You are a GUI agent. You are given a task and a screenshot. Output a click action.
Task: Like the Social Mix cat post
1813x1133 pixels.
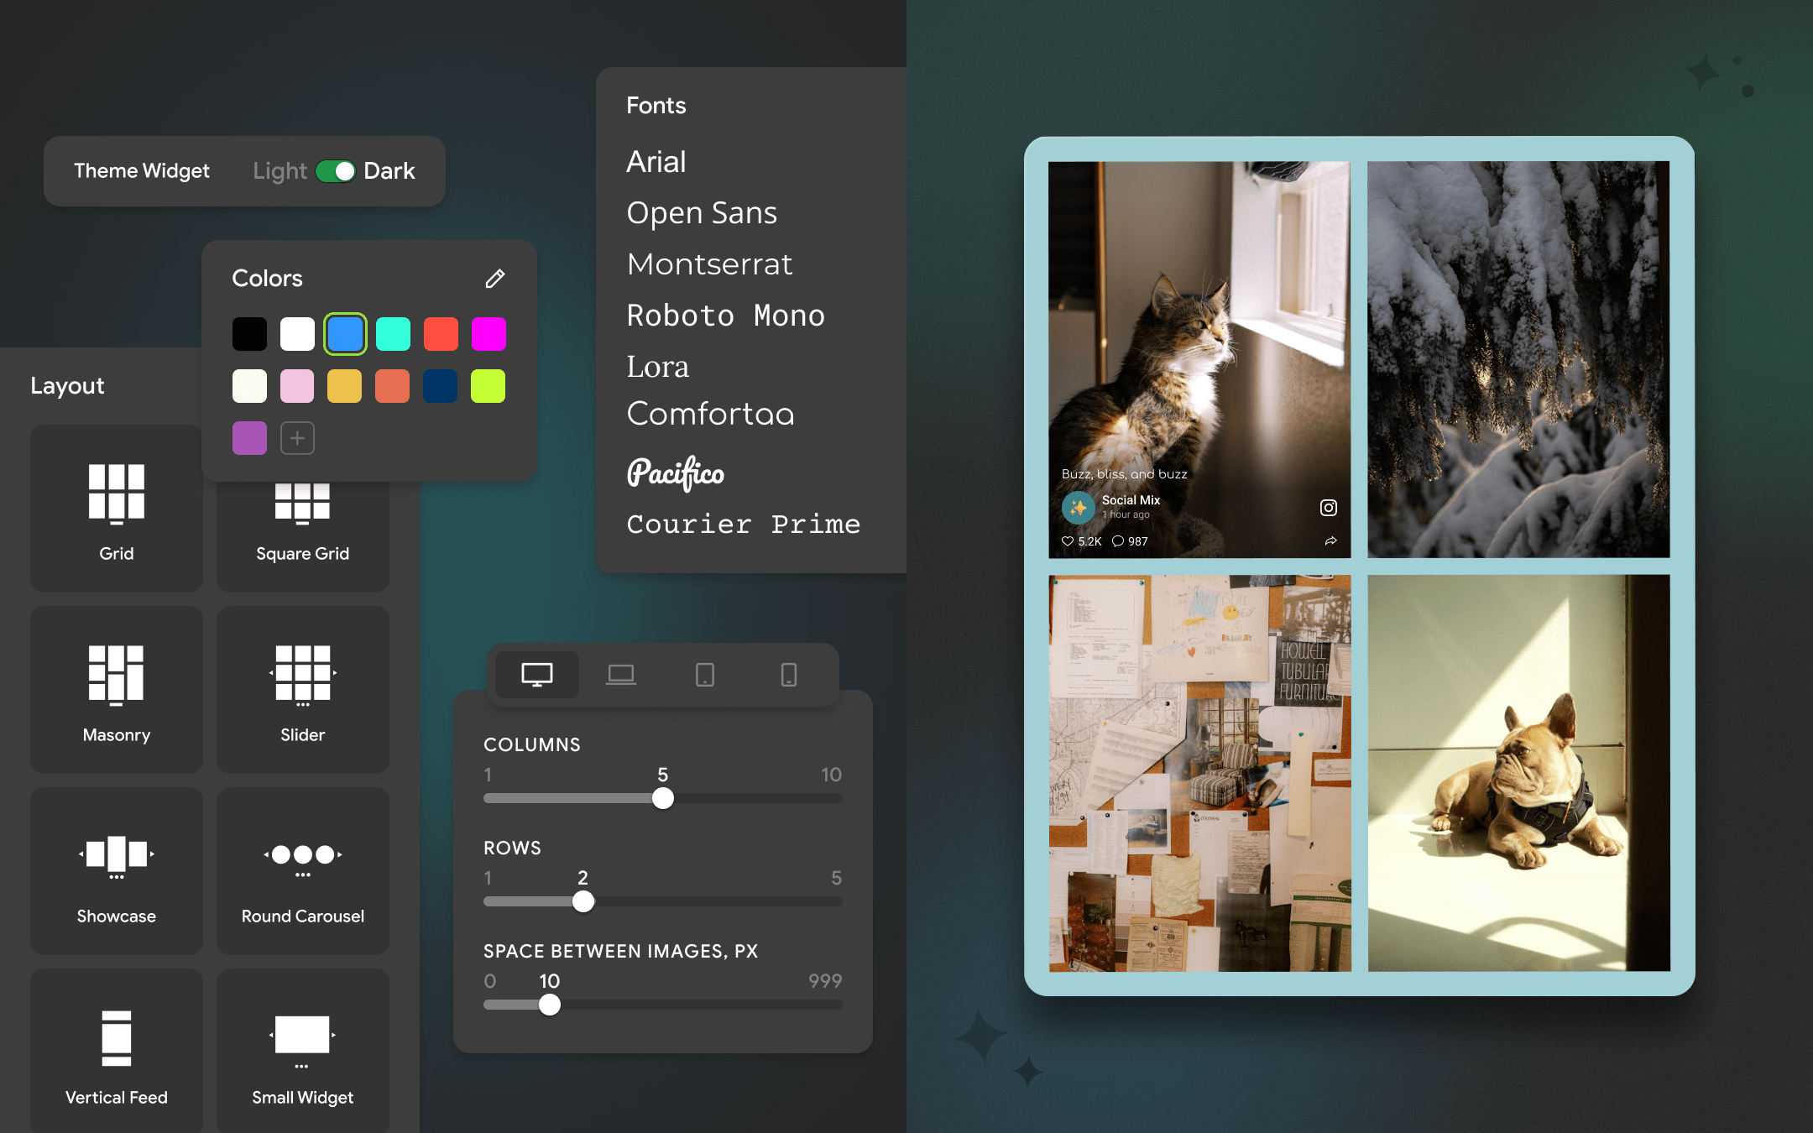(1067, 541)
